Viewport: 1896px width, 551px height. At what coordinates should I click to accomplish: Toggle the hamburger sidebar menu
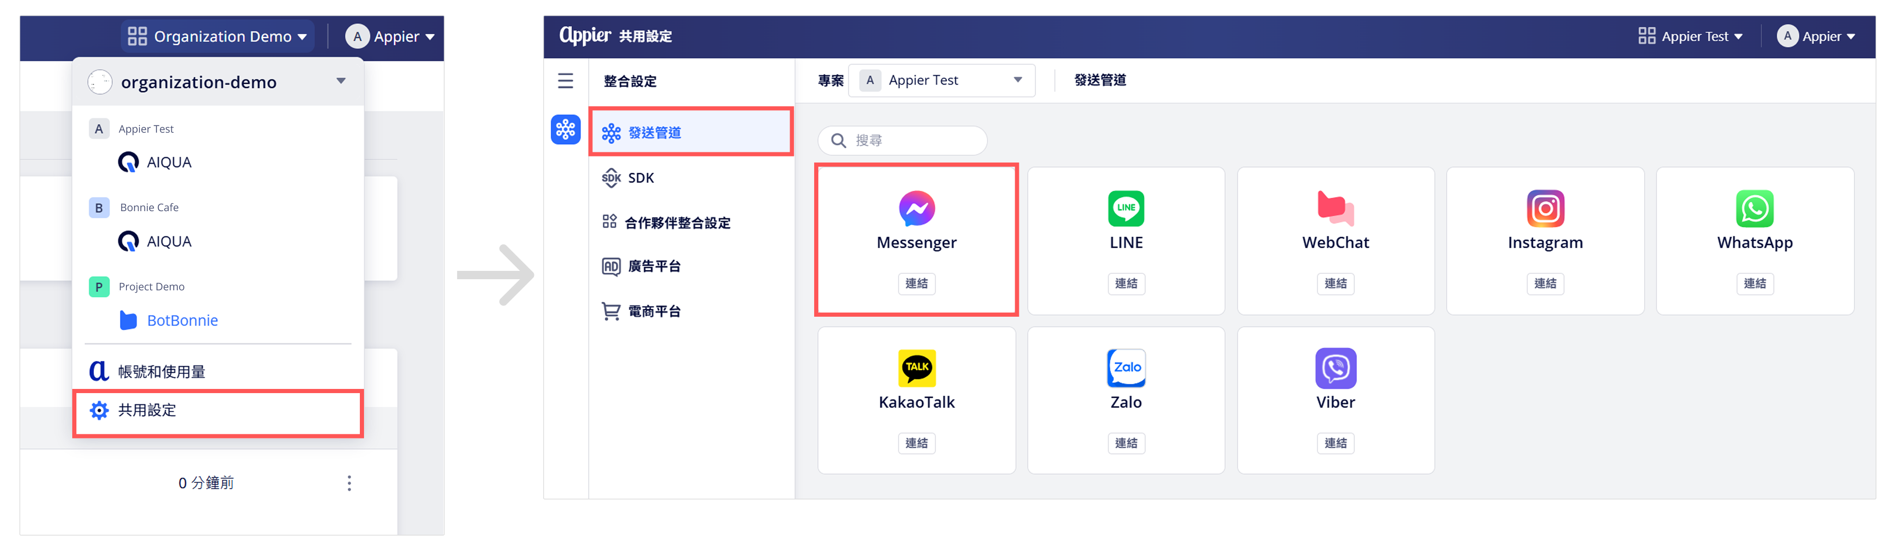[x=565, y=80]
